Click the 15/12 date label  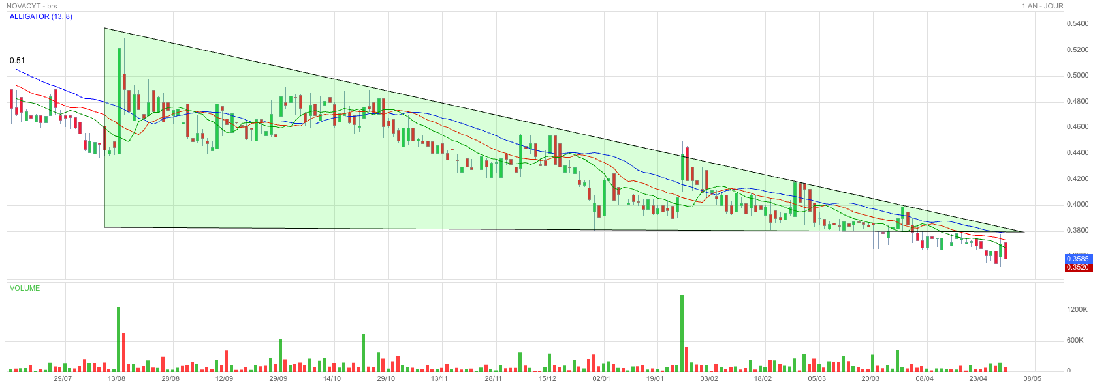548,378
